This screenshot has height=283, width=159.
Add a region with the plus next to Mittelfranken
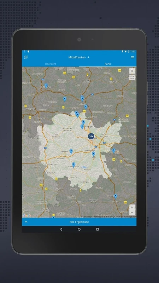(88, 57)
